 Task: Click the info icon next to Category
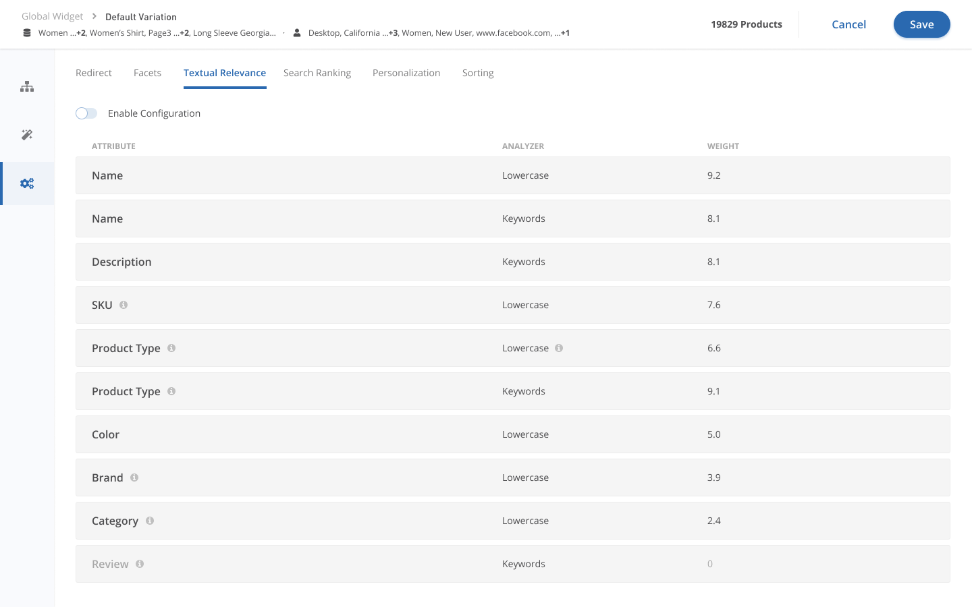tap(150, 521)
